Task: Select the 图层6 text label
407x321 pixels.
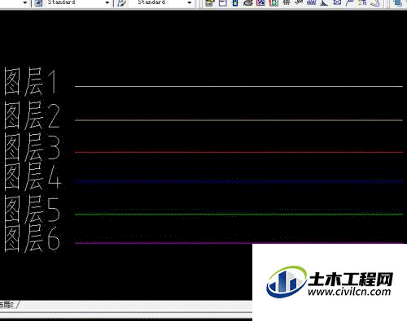Action: pyautogui.click(x=32, y=239)
